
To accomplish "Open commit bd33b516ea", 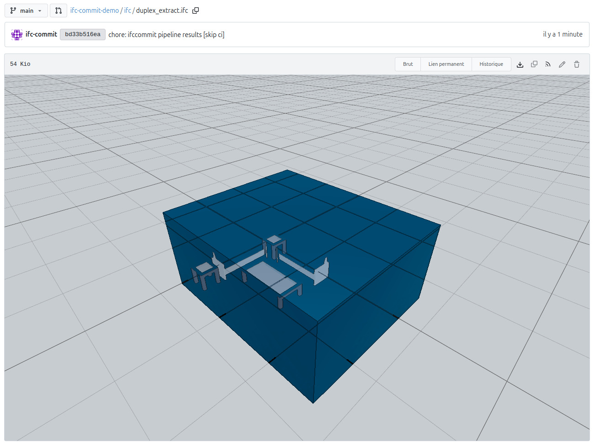I will click(x=83, y=34).
